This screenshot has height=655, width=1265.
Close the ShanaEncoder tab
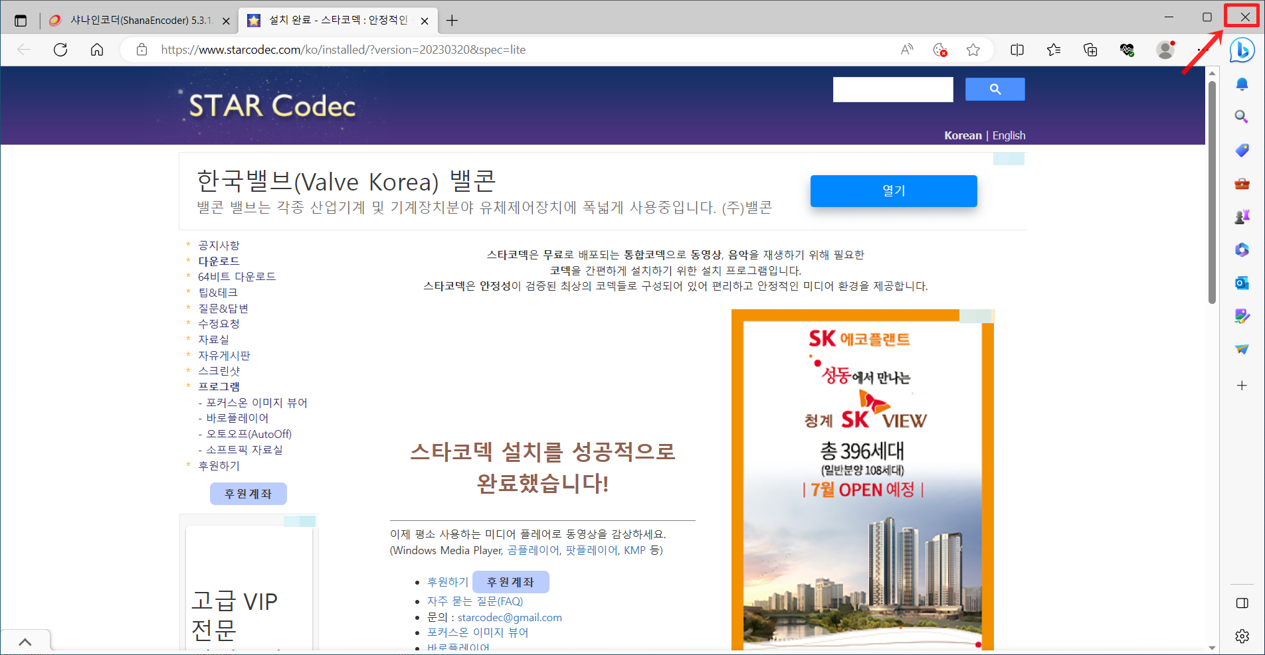pyautogui.click(x=226, y=21)
